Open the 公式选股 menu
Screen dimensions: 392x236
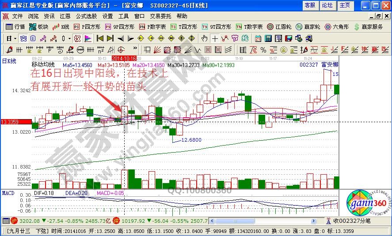[86, 16]
